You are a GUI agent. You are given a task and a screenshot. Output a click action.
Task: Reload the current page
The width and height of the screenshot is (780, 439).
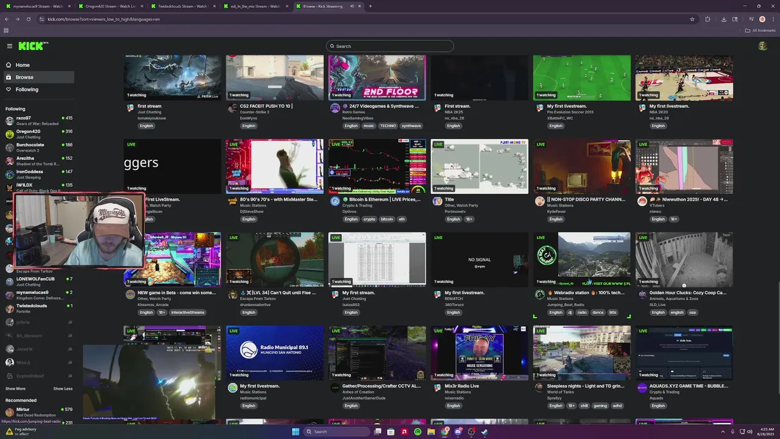click(x=27, y=19)
